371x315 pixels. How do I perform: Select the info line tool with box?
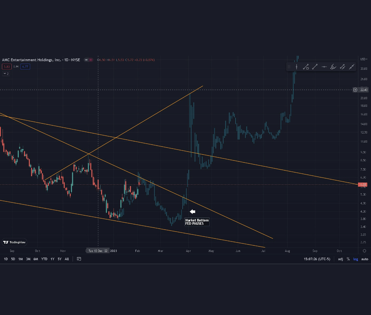pos(306,67)
